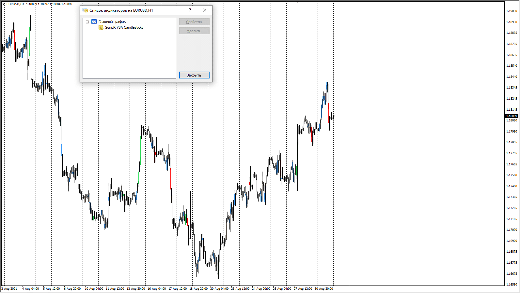The height and width of the screenshot is (293, 520).
Task: Select the Главный график tree label
Action: coord(112,22)
